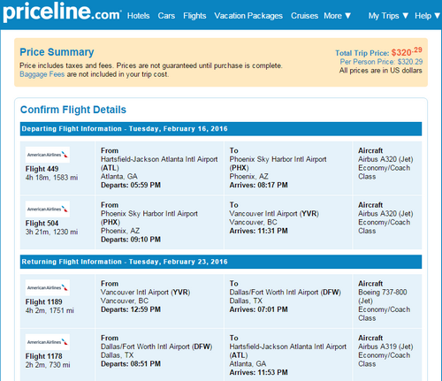
Task: Click the Per Person Price text
Action: point(381,62)
